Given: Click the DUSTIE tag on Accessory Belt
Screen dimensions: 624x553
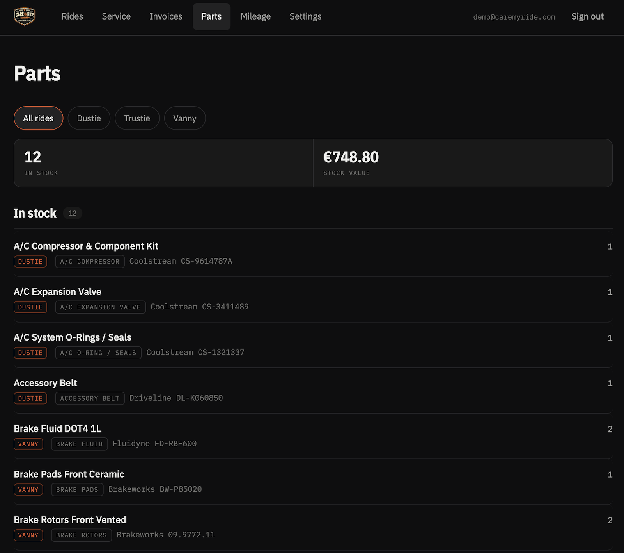Looking at the screenshot, I should pyautogui.click(x=30, y=398).
